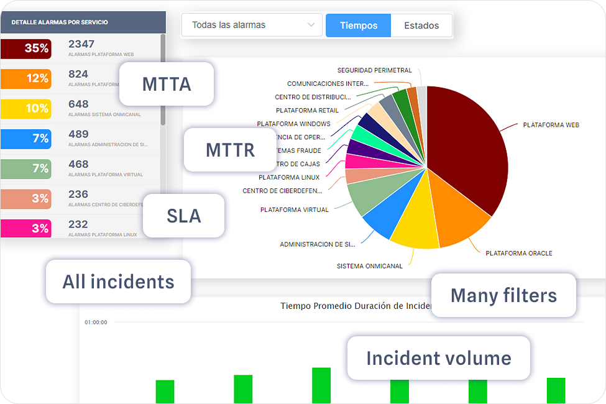The width and height of the screenshot is (606, 404).
Task: Click the Plataforma Web pie slice
Action: 466,149
